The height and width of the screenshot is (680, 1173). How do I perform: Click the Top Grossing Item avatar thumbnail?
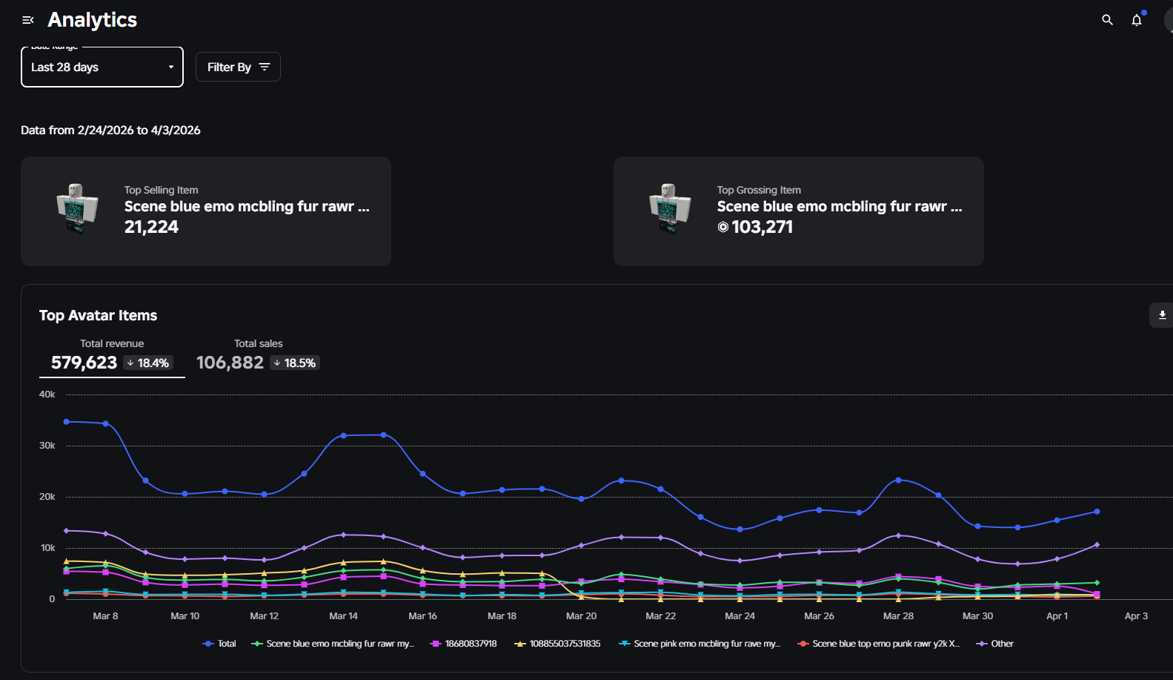tap(670, 209)
